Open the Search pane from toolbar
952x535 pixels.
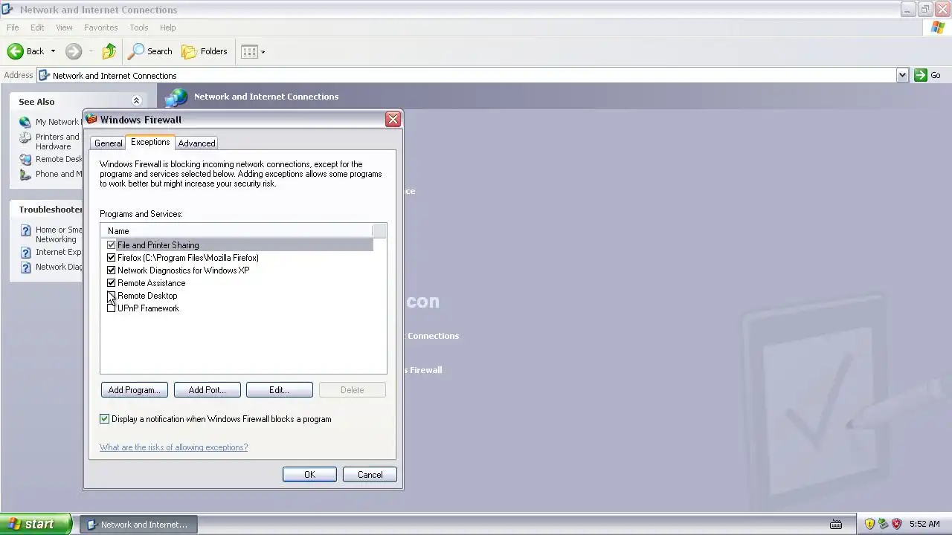click(x=150, y=51)
